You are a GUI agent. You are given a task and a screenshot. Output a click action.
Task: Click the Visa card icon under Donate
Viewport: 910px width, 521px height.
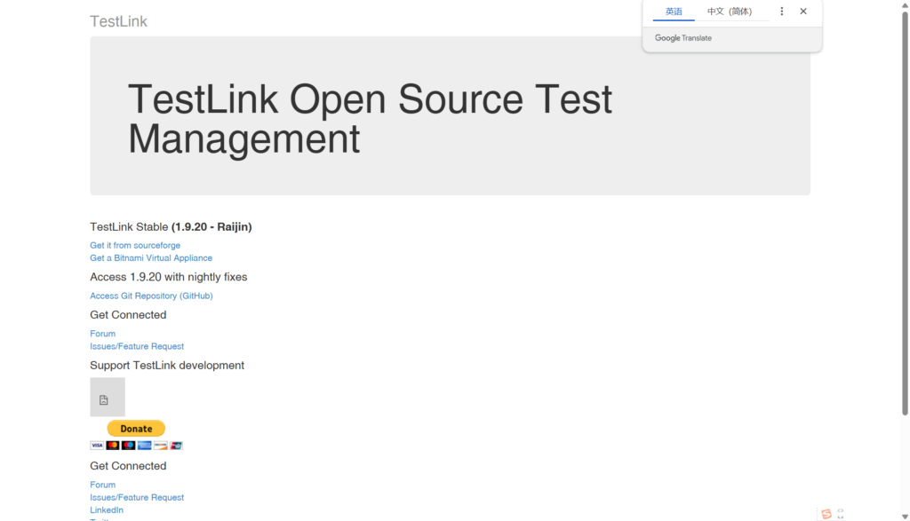(x=97, y=446)
